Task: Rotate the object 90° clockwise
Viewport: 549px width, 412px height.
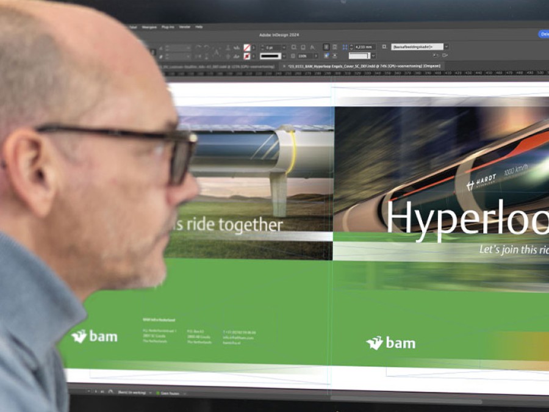Action: [x=198, y=47]
